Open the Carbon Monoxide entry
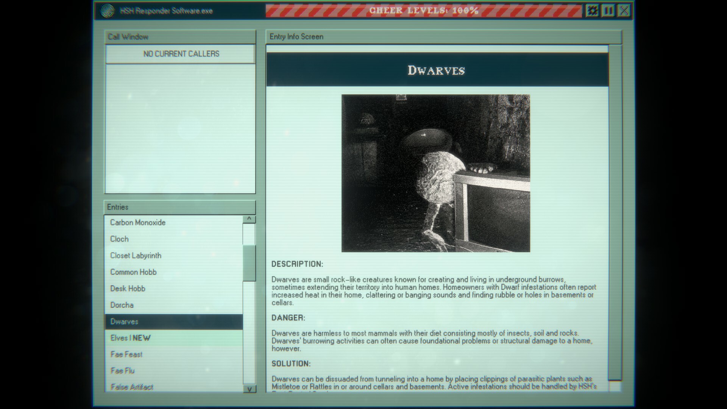 [137, 223]
